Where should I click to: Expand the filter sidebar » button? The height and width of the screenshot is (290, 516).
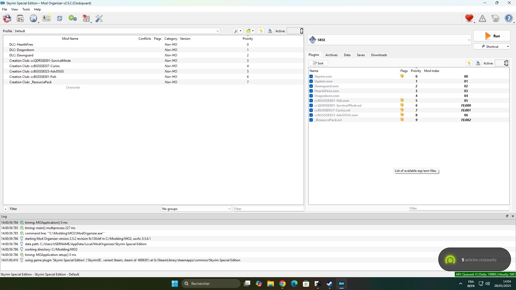click(x=6, y=209)
